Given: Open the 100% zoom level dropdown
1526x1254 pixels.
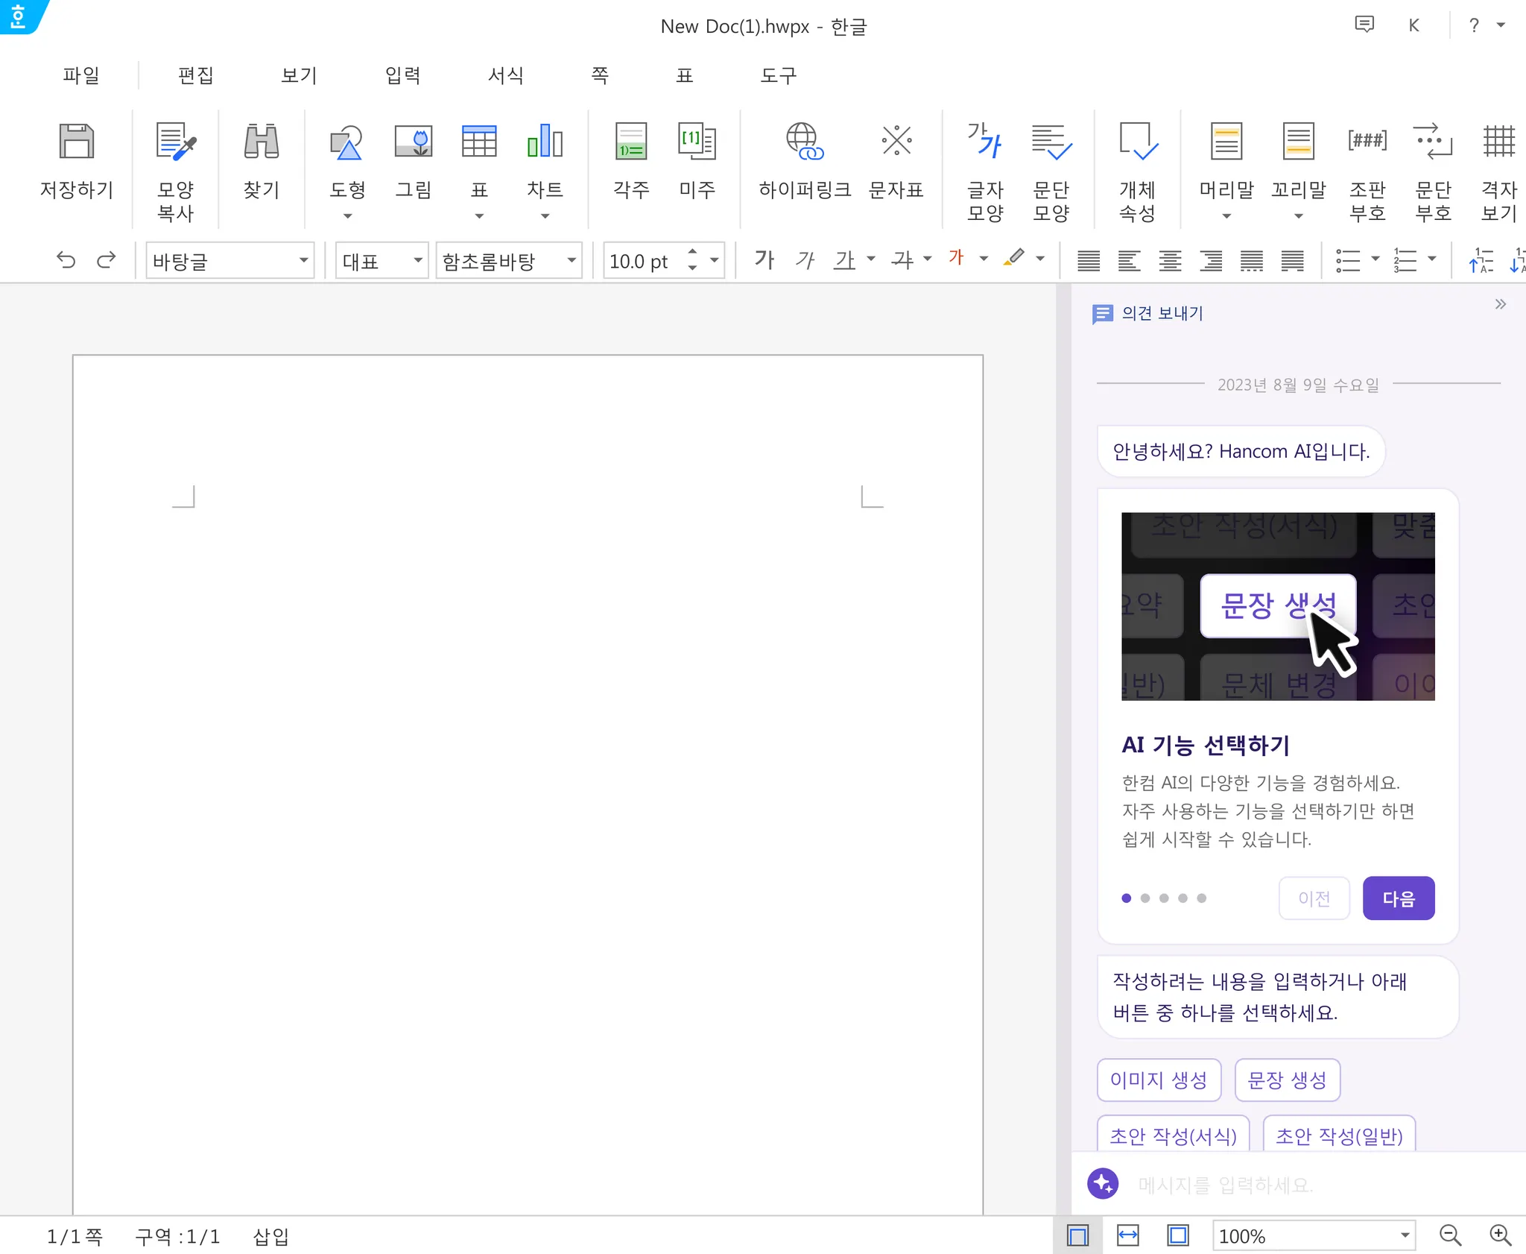Looking at the screenshot, I should pos(1405,1235).
